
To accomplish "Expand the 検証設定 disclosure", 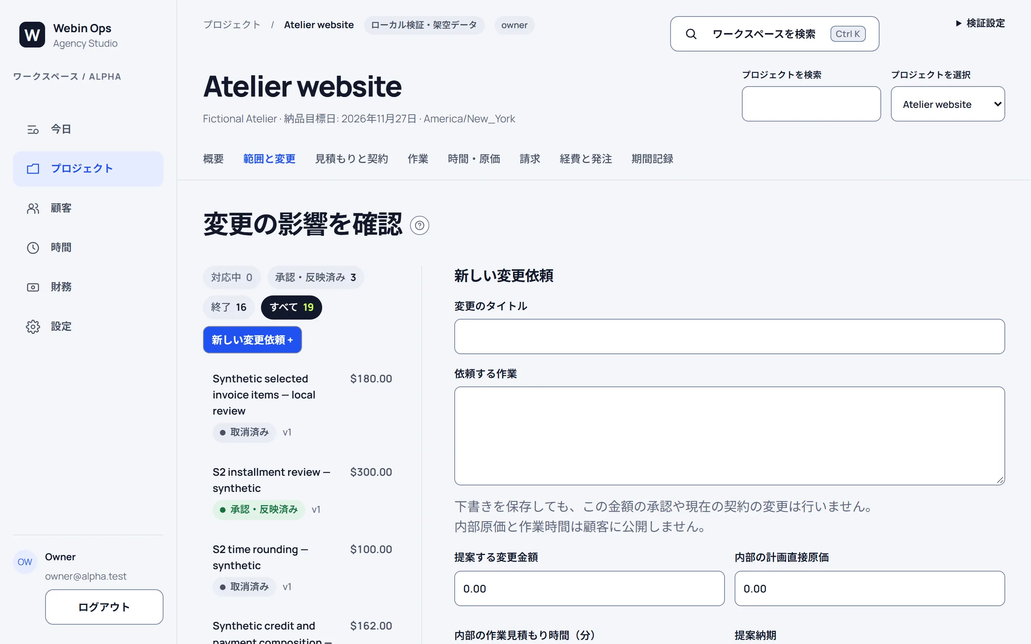I will pyautogui.click(x=980, y=23).
